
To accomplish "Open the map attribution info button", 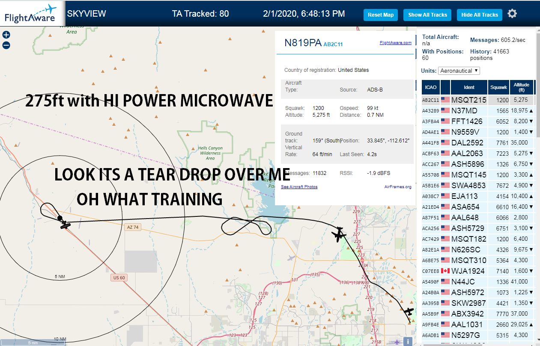I will tap(409, 341).
